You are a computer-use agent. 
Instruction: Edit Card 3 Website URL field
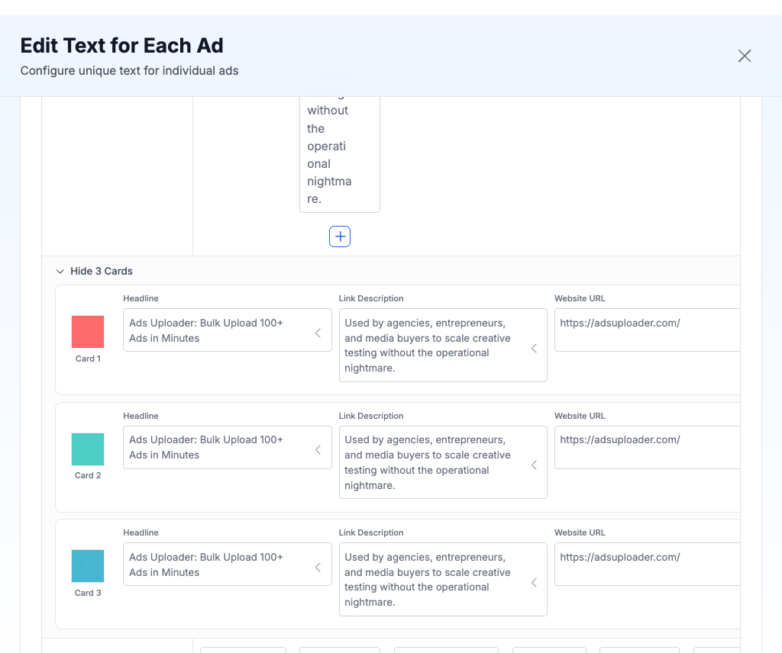[645, 565]
